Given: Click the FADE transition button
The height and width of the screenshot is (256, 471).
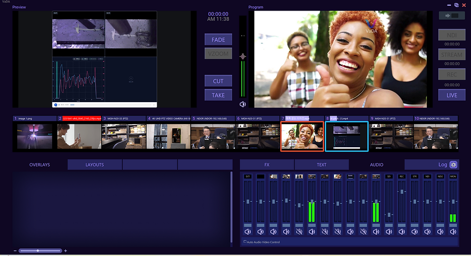Looking at the screenshot, I should [x=218, y=40].
